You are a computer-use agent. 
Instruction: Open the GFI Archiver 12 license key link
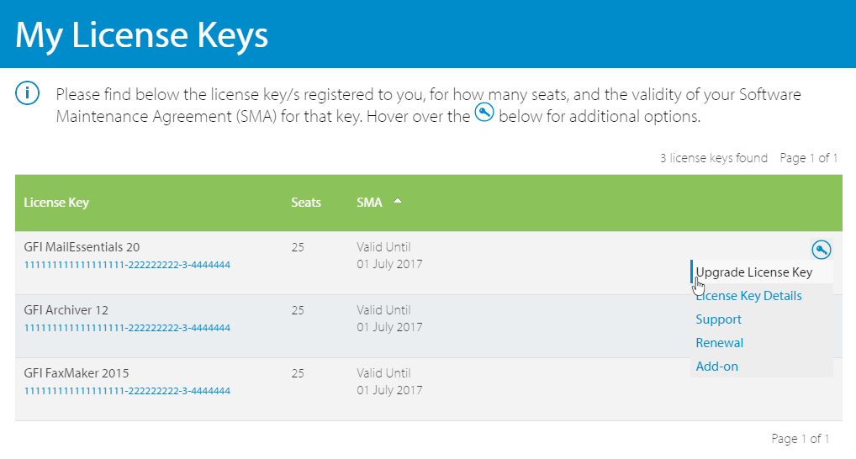(x=127, y=328)
